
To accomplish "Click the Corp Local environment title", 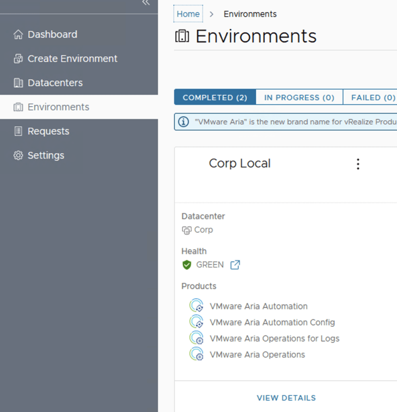I will pos(240,163).
